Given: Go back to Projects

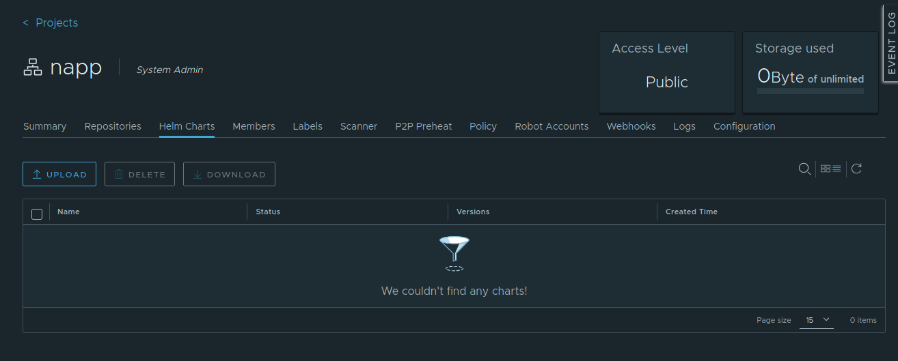Looking at the screenshot, I should click(x=51, y=23).
